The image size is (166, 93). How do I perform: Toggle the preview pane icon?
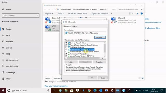click(137, 13)
